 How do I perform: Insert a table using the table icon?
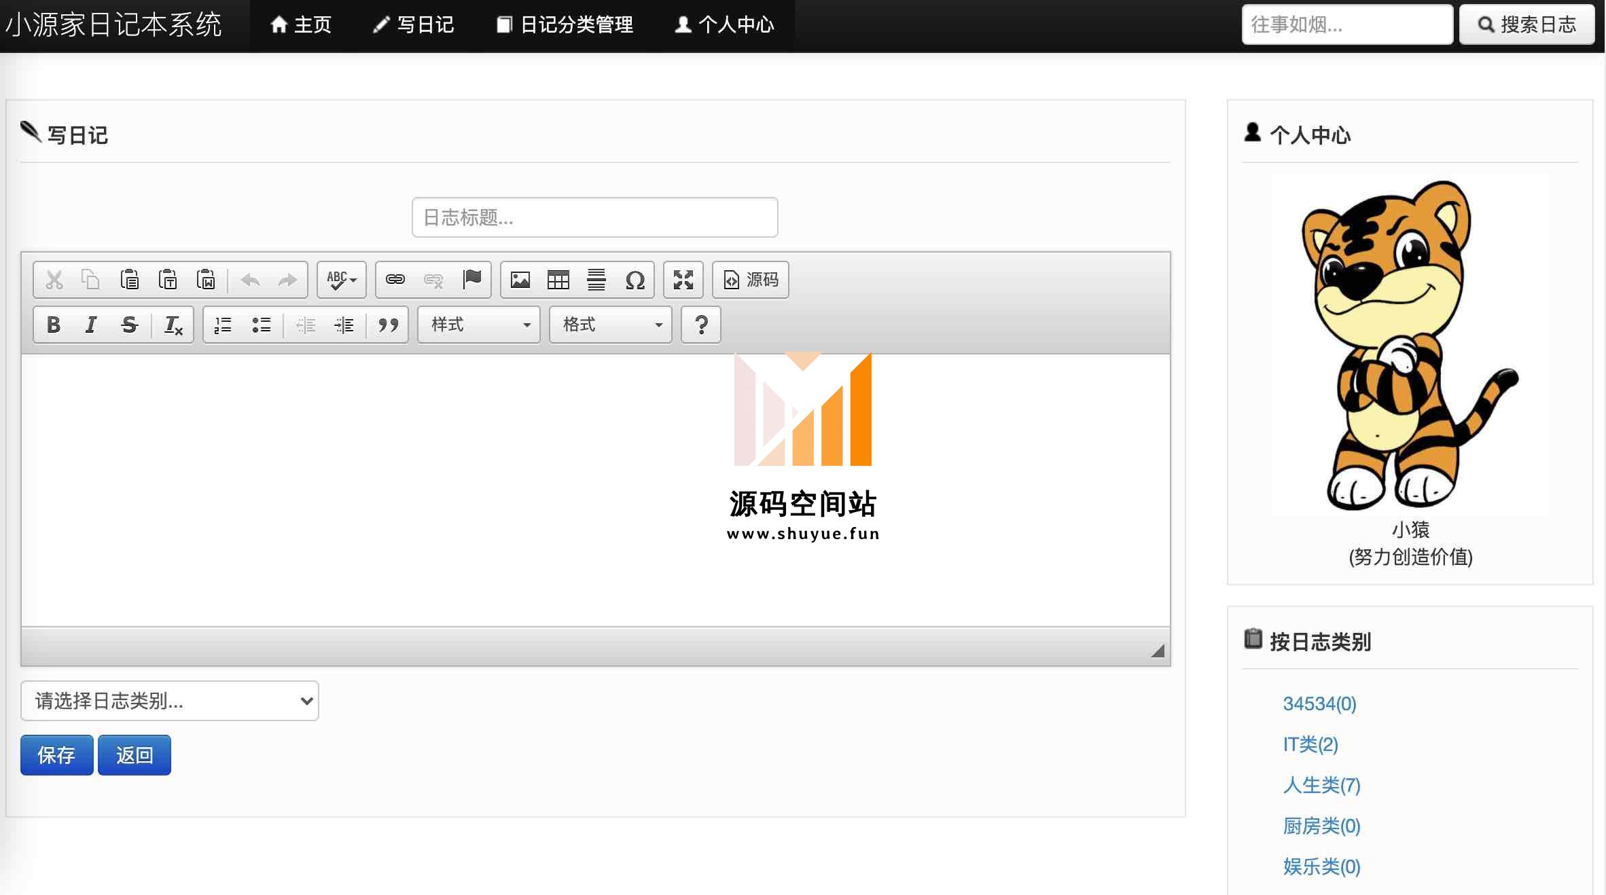[x=558, y=280]
